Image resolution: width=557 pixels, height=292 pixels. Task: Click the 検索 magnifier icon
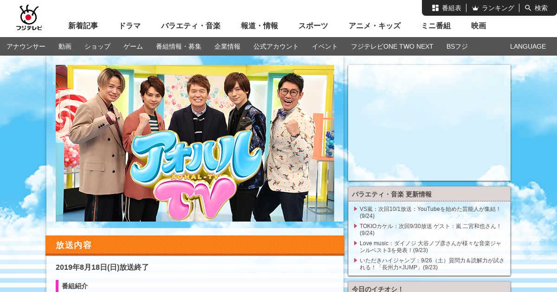click(x=528, y=8)
